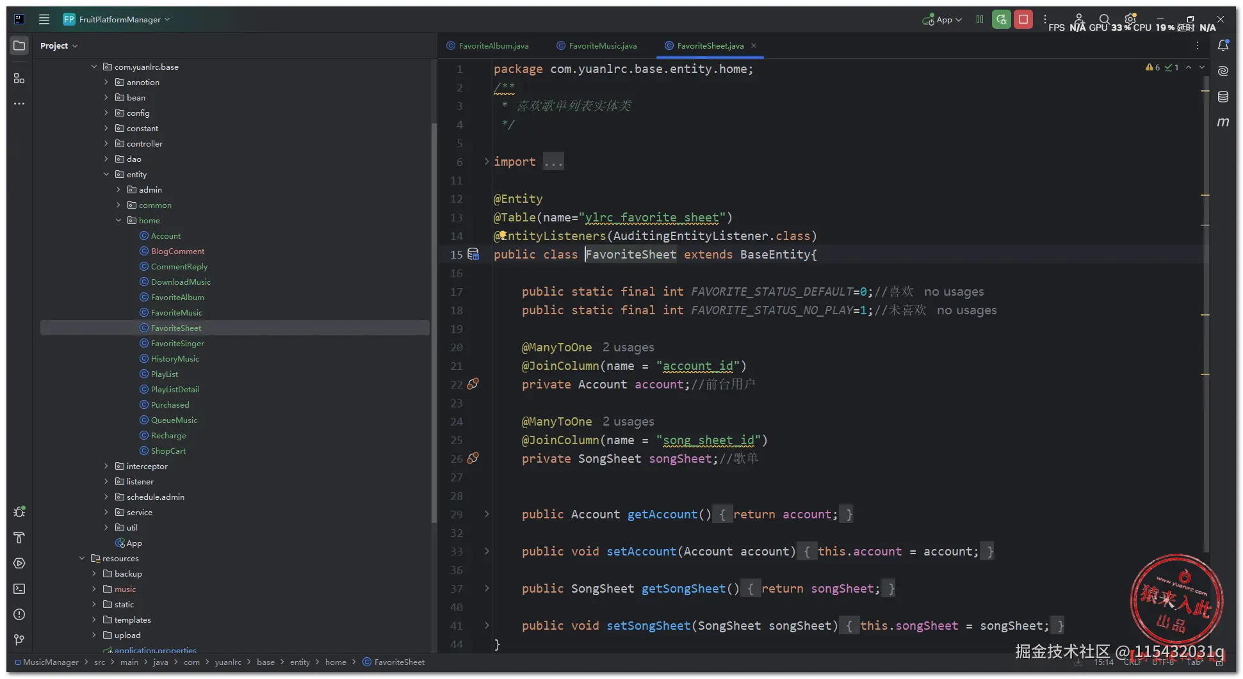This screenshot has width=1243, height=679.
Task: Open the main hamburger menu
Action: [44, 19]
